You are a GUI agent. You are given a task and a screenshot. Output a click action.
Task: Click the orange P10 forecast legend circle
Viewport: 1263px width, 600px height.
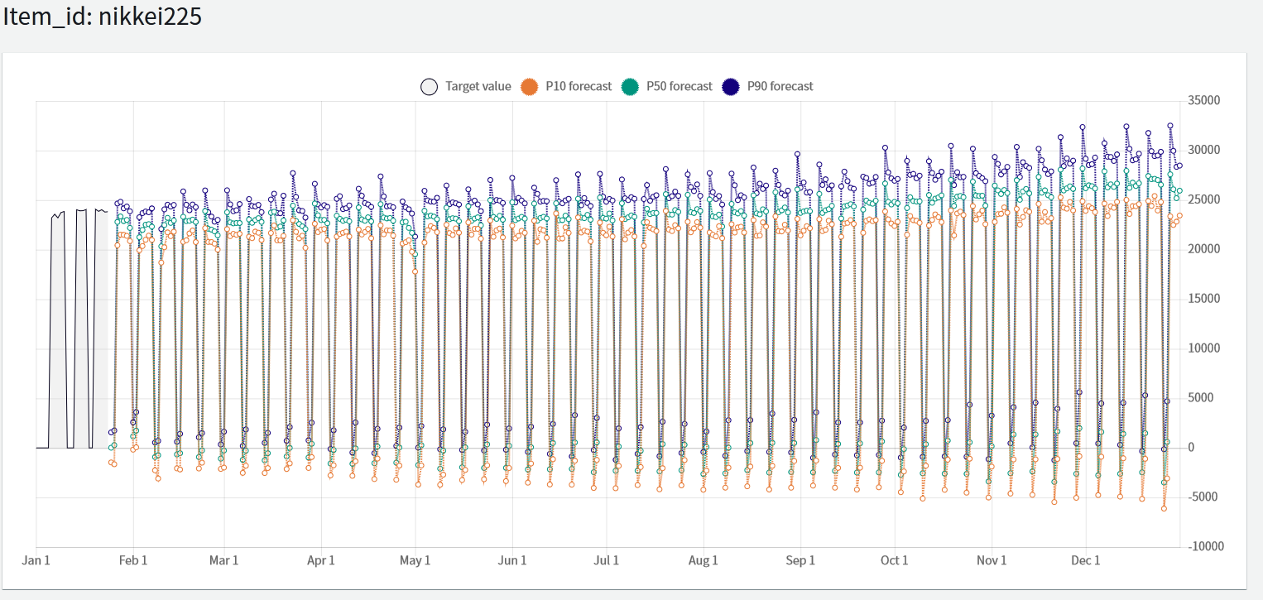[x=530, y=87]
